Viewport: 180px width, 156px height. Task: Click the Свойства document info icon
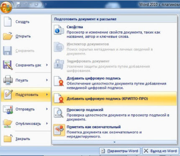point(59,30)
